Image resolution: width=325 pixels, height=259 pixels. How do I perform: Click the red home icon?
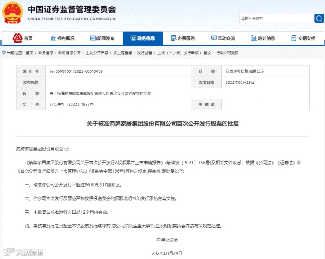point(18,38)
